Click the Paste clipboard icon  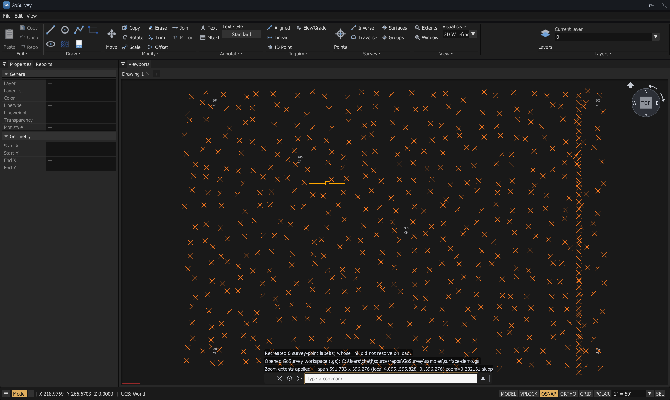tap(9, 34)
